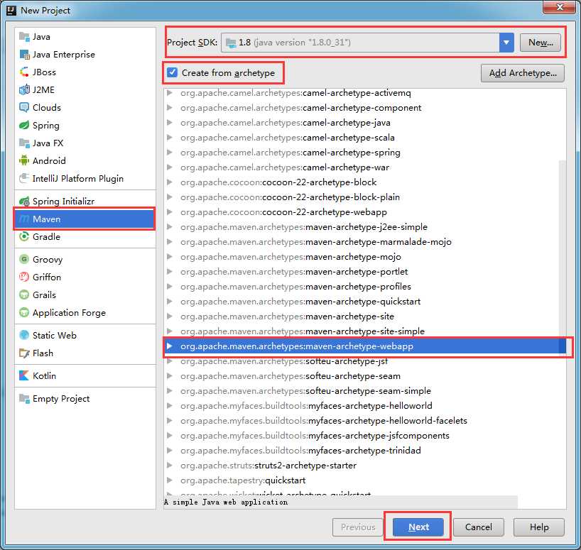Screen dimensions: 581x550
Task: Select the Gradle icon
Action: click(x=24, y=237)
